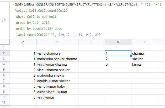Select row 2 header
The image size is (165, 108).
coord(5,53)
